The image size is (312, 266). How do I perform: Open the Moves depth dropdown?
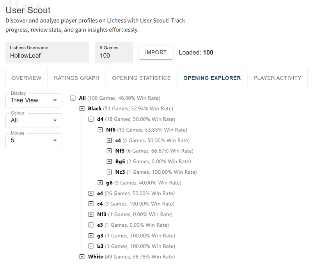(34, 140)
